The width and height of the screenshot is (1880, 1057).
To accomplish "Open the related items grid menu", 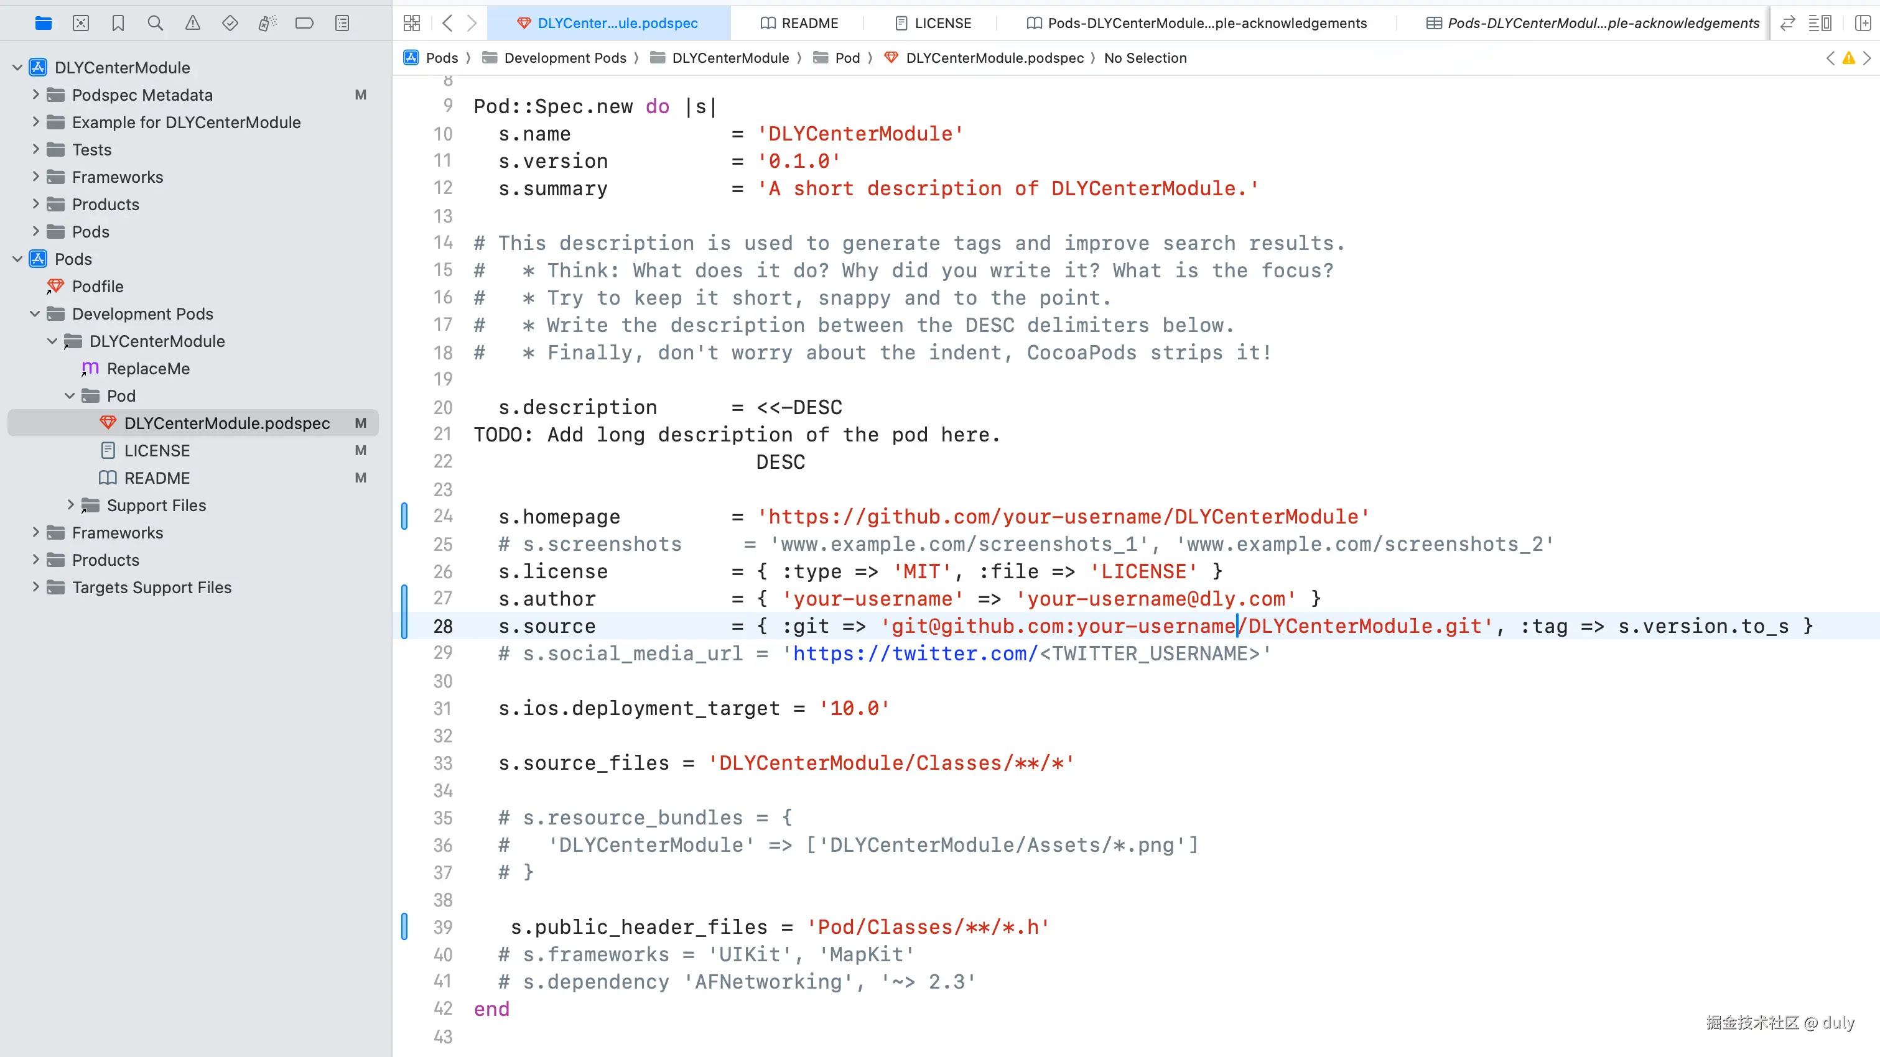I will (412, 24).
